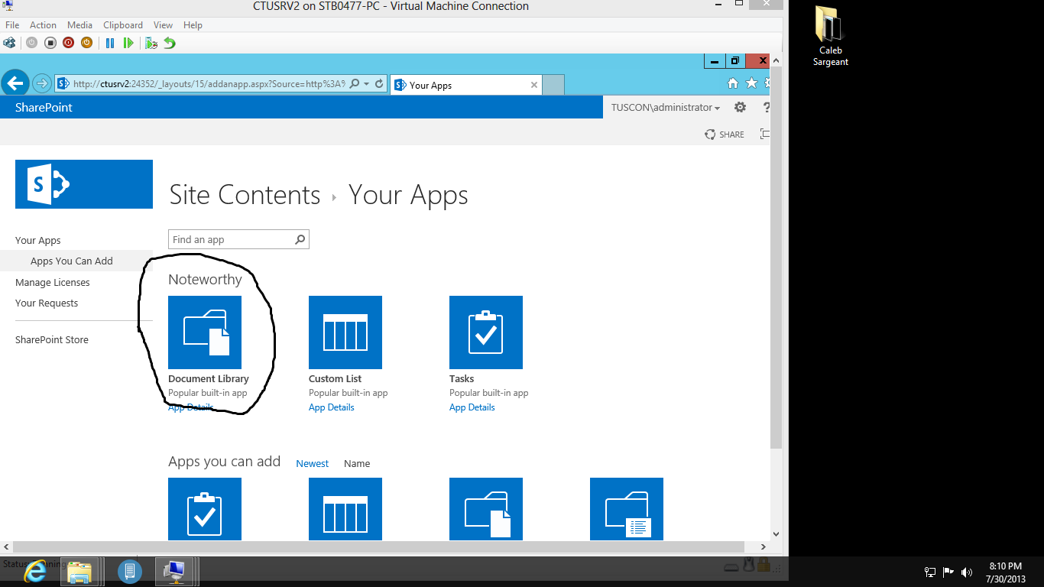Click the Tasks app tile under Noteworthy
The height and width of the screenshot is (587, 1044).
click(486, 332)
